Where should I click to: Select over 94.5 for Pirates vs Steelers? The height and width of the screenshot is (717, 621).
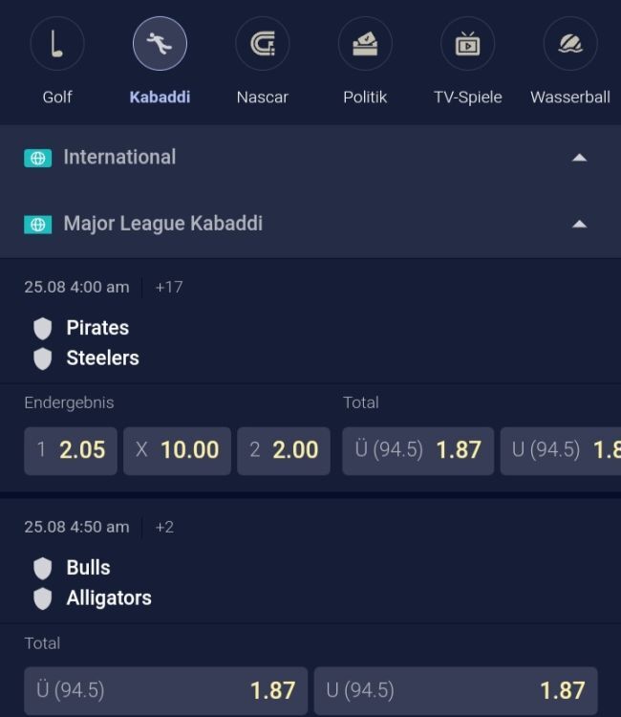418,450
